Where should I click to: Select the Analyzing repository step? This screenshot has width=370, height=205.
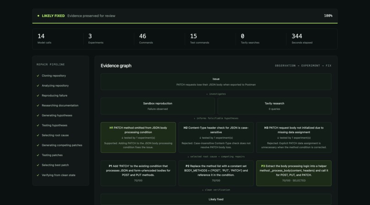(x=55, y=86)
